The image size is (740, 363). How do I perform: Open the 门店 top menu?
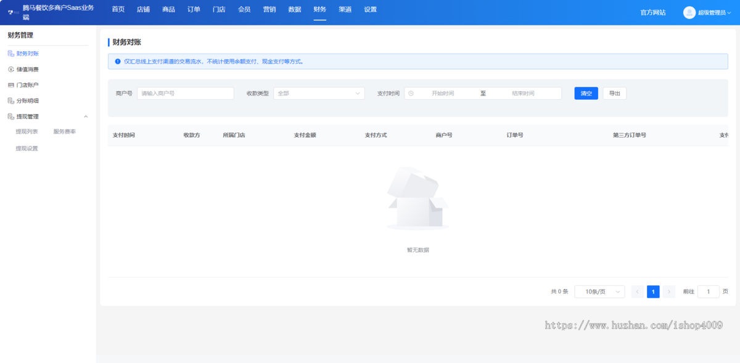[x=219, y=9]
